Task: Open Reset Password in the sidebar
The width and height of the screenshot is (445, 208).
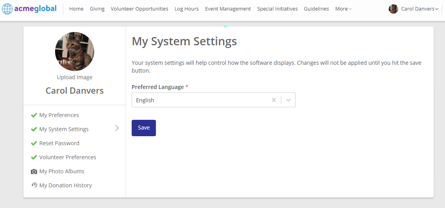Action: (59, 143)
